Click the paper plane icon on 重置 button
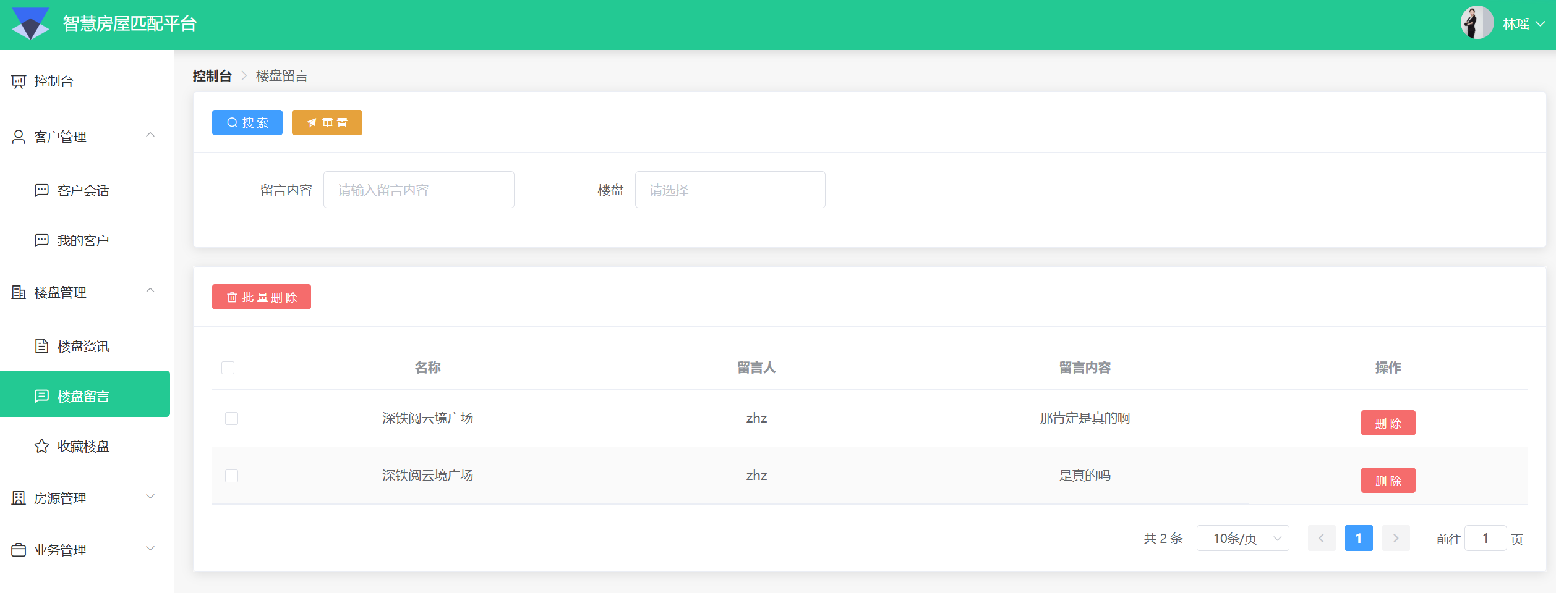 click(x=312, y=122)
